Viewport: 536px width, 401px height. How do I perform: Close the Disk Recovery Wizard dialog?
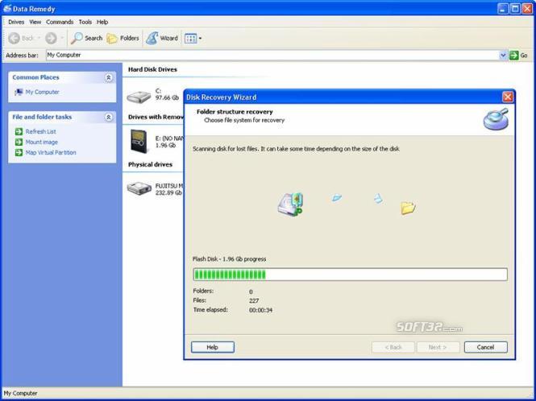tap(508, 97)
